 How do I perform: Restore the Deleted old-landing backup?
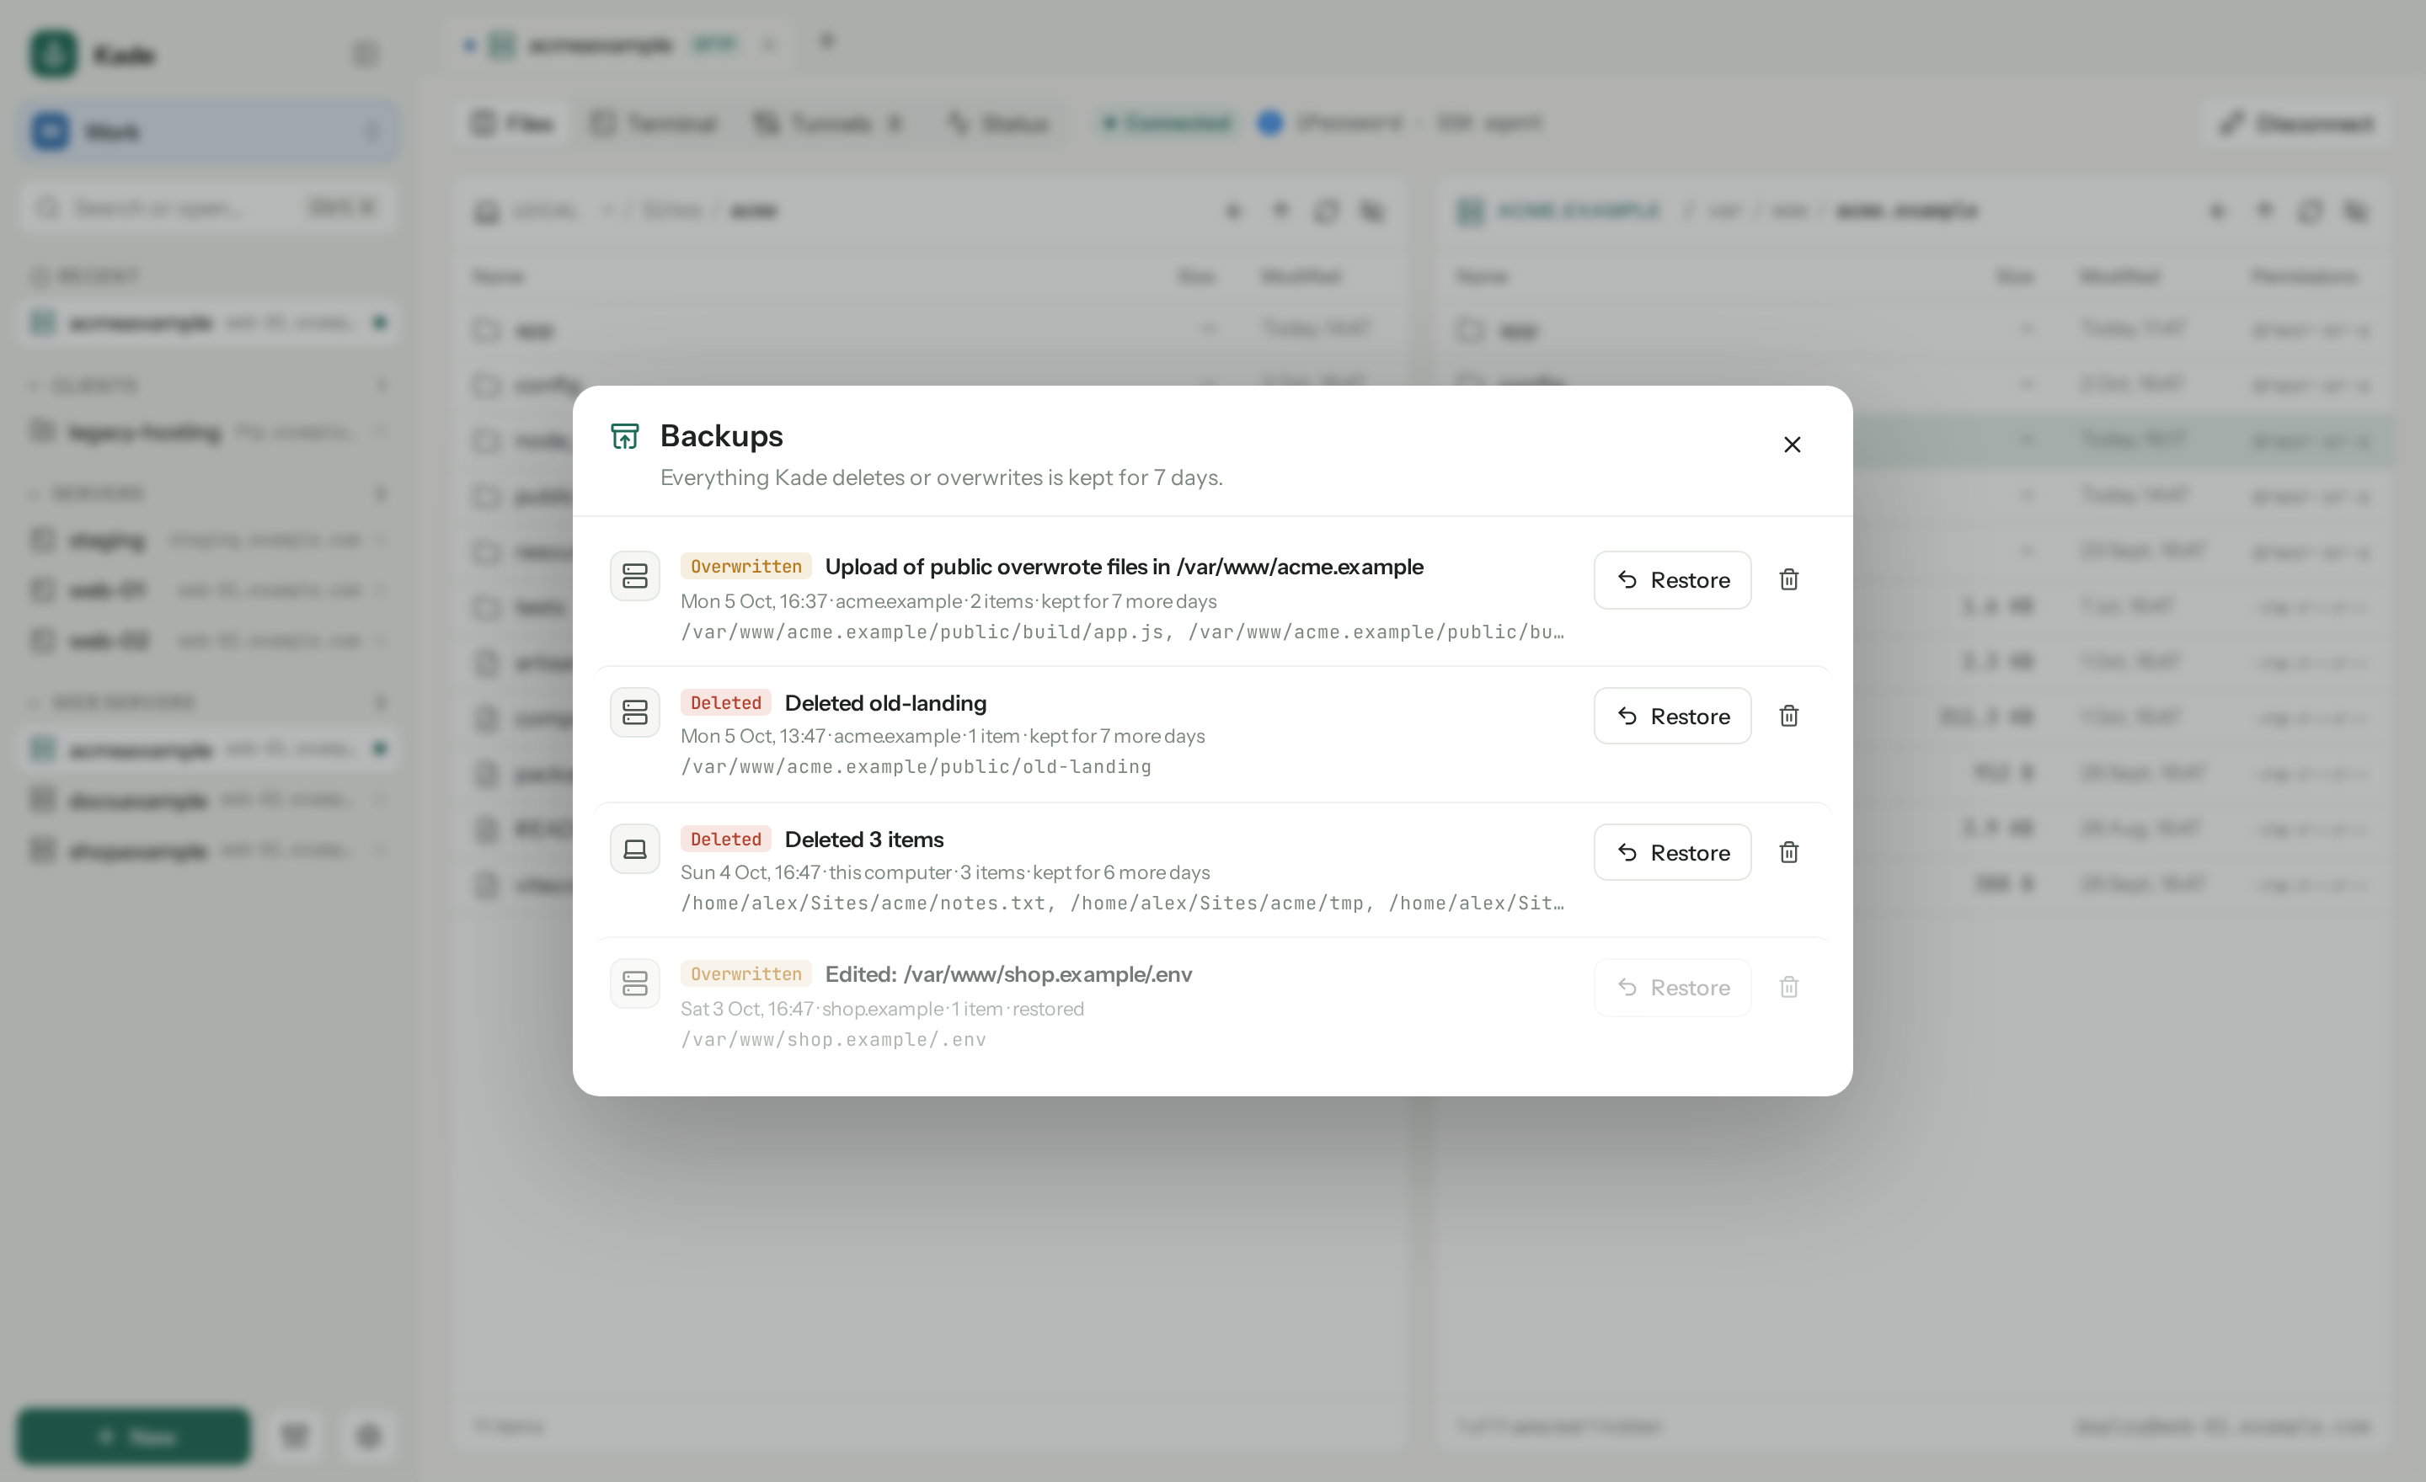(x=1672, y=716)
